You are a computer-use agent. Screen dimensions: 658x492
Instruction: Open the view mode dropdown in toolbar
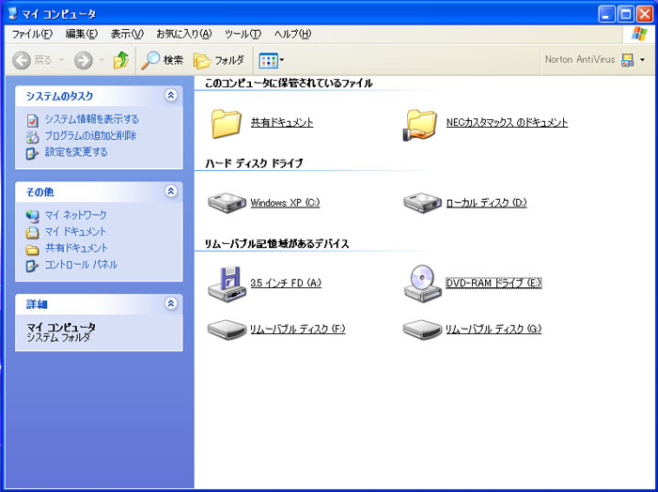271,60
